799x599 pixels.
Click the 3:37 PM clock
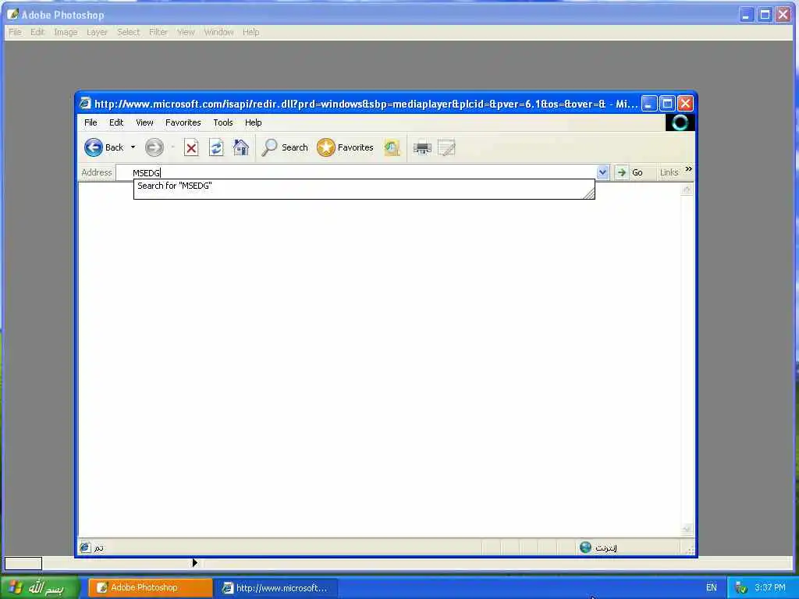[770, 588]
